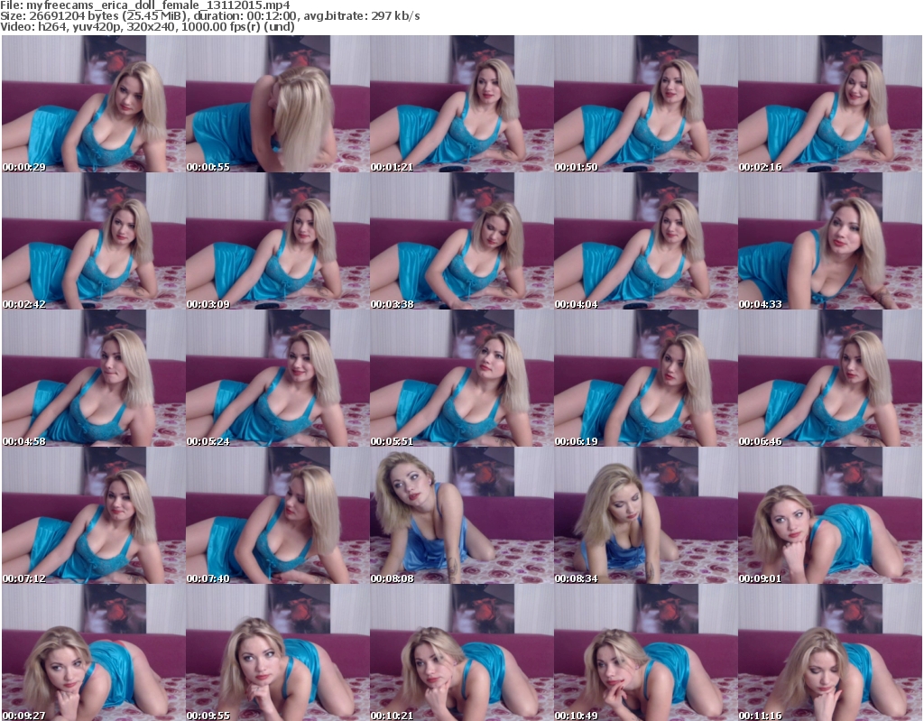Select the thumbnail timestamped 00:00:29

tap(94, 104)
